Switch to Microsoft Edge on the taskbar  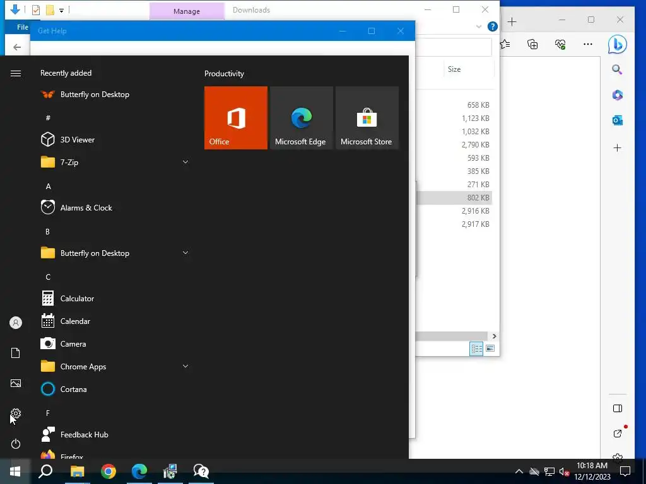pos(139,471)
